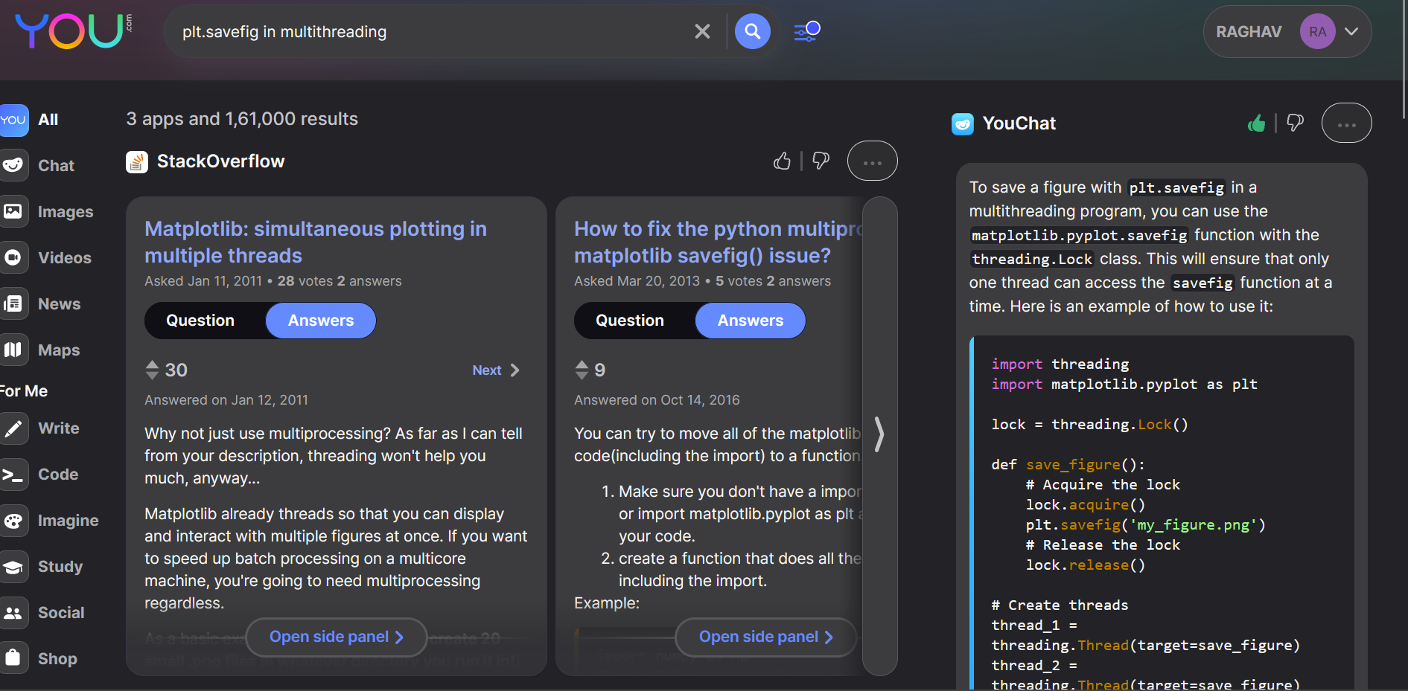
Task: Open StackOverflow more options menu
Action: tap(872, 161)
